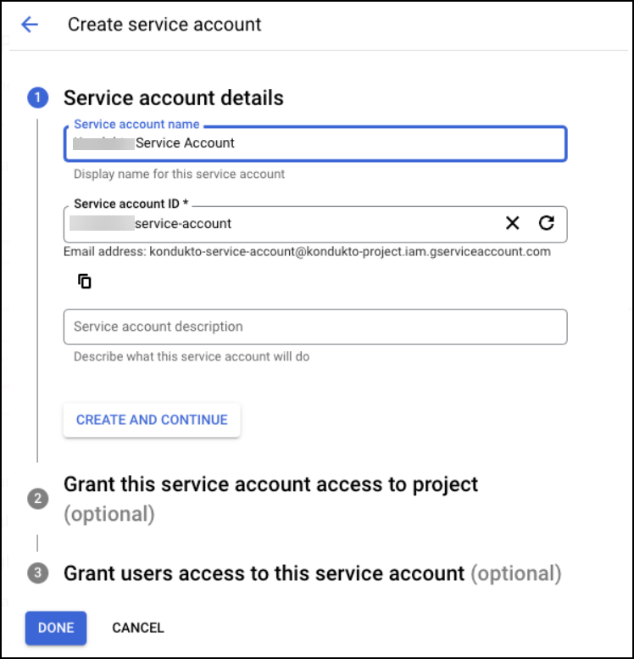The height and width of the screenshot is (659, 634).
Task: Copy the service account email address
Action: click(84, 281)
